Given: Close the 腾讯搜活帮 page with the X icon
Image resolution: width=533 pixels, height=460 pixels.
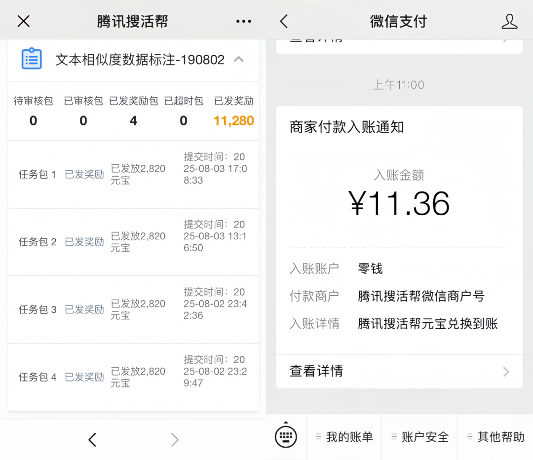Looking at the screenshot, I should [23, 21].
